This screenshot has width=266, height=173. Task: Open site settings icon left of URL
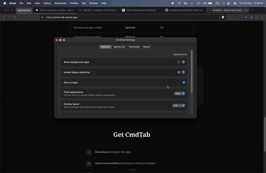point(42,17)
